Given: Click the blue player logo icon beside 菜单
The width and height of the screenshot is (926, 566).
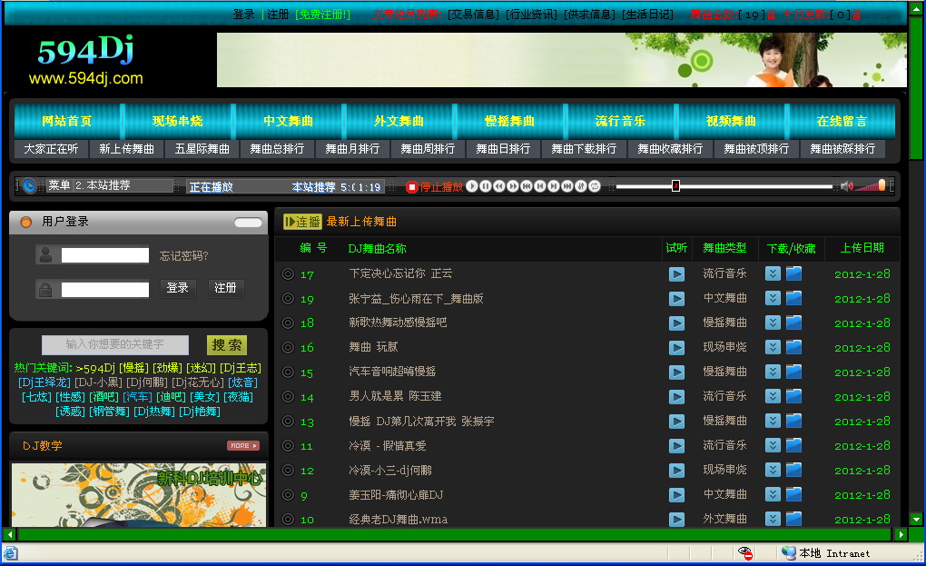Looking at the screenshot, I should 29,186.
